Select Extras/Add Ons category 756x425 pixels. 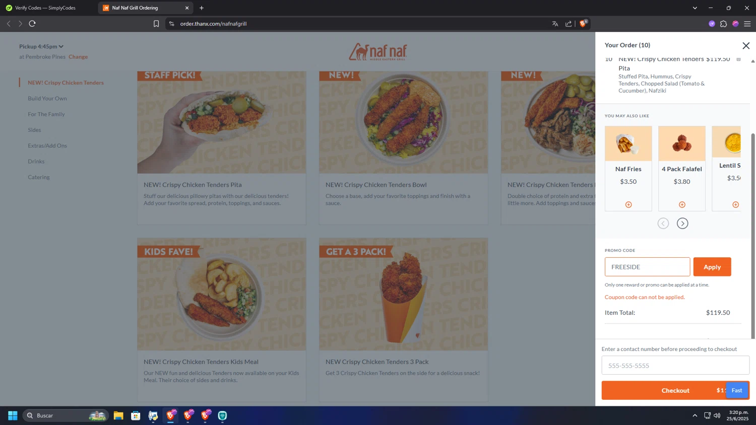pyautogui.click(x=47, y=146)
